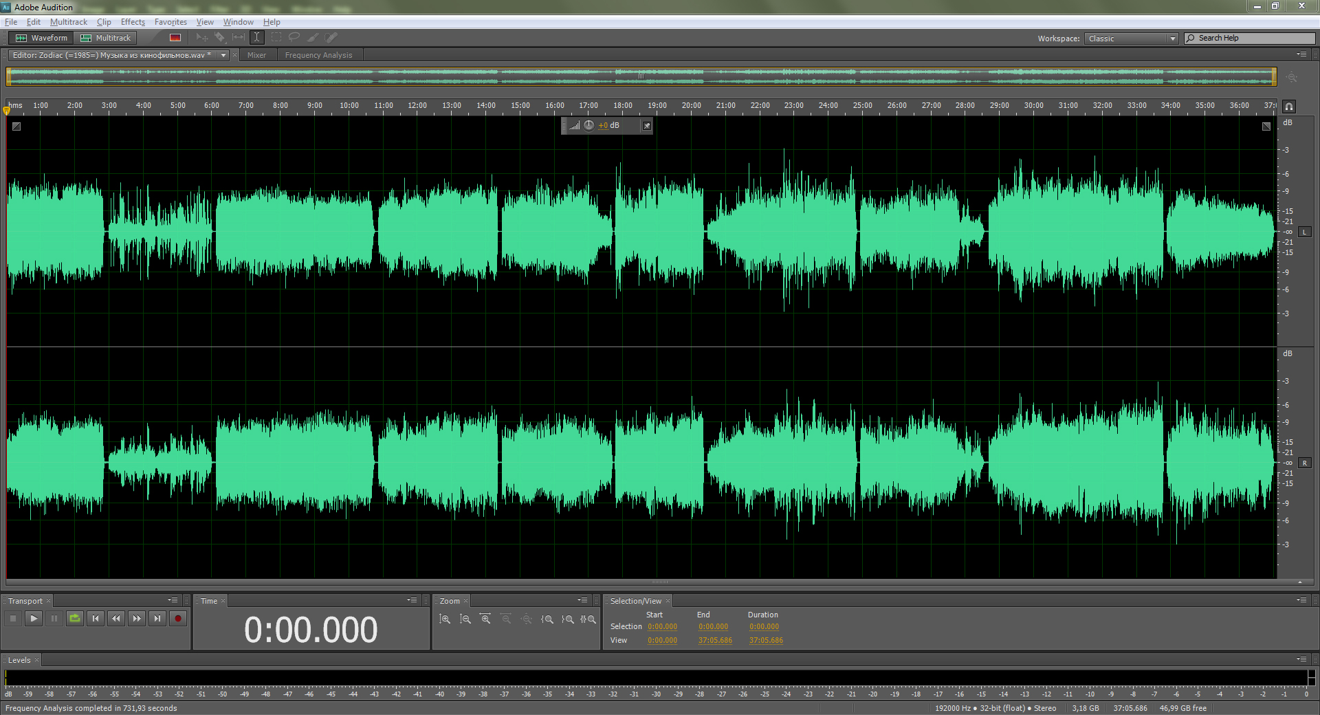The image size is (1320, 715).
Task: Click the fade-out handle on the waveform
Action: click(x=1266, y=126)
